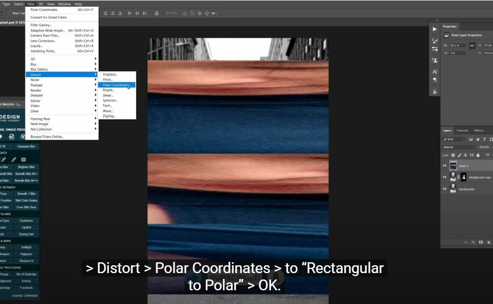Open the blend mode dropdown set to Normal

(x=459, y=147)
